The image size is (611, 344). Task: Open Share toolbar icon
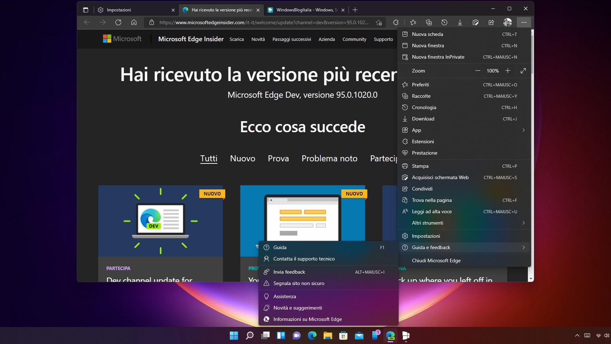[x=491, y=22]
